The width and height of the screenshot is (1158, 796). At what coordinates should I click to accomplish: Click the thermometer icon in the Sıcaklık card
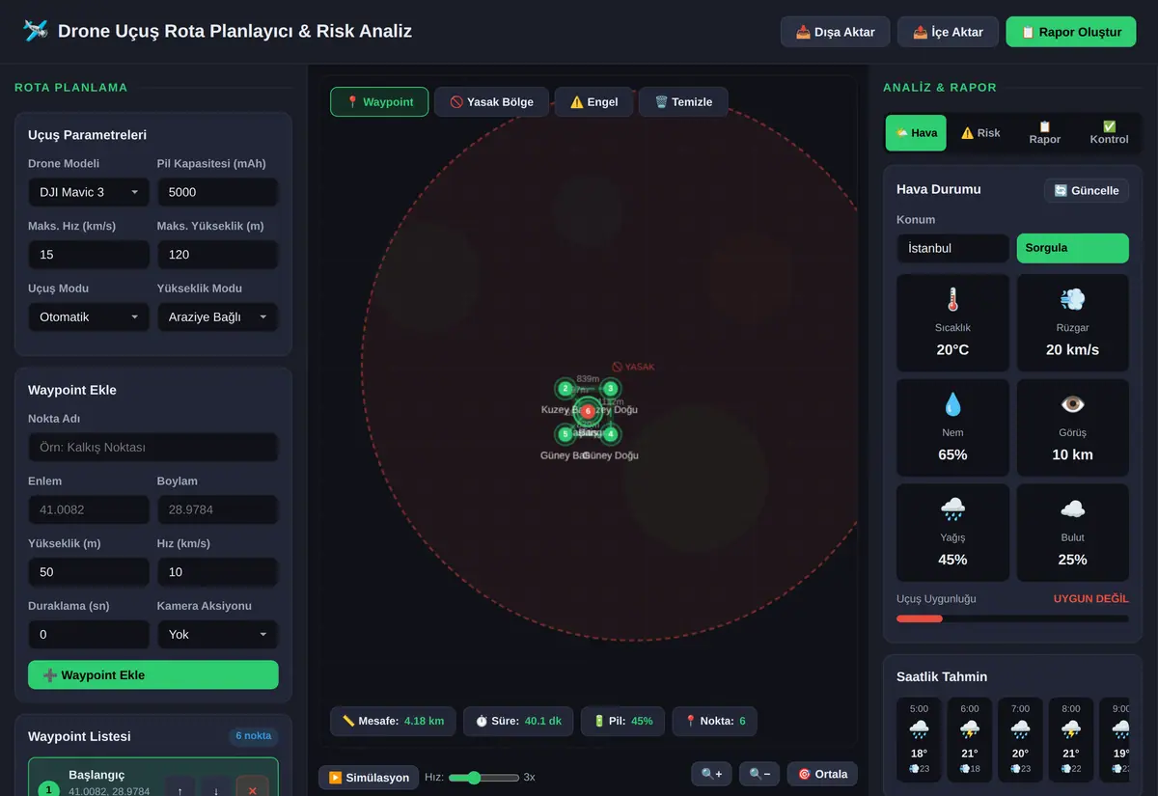pos(952,300)
